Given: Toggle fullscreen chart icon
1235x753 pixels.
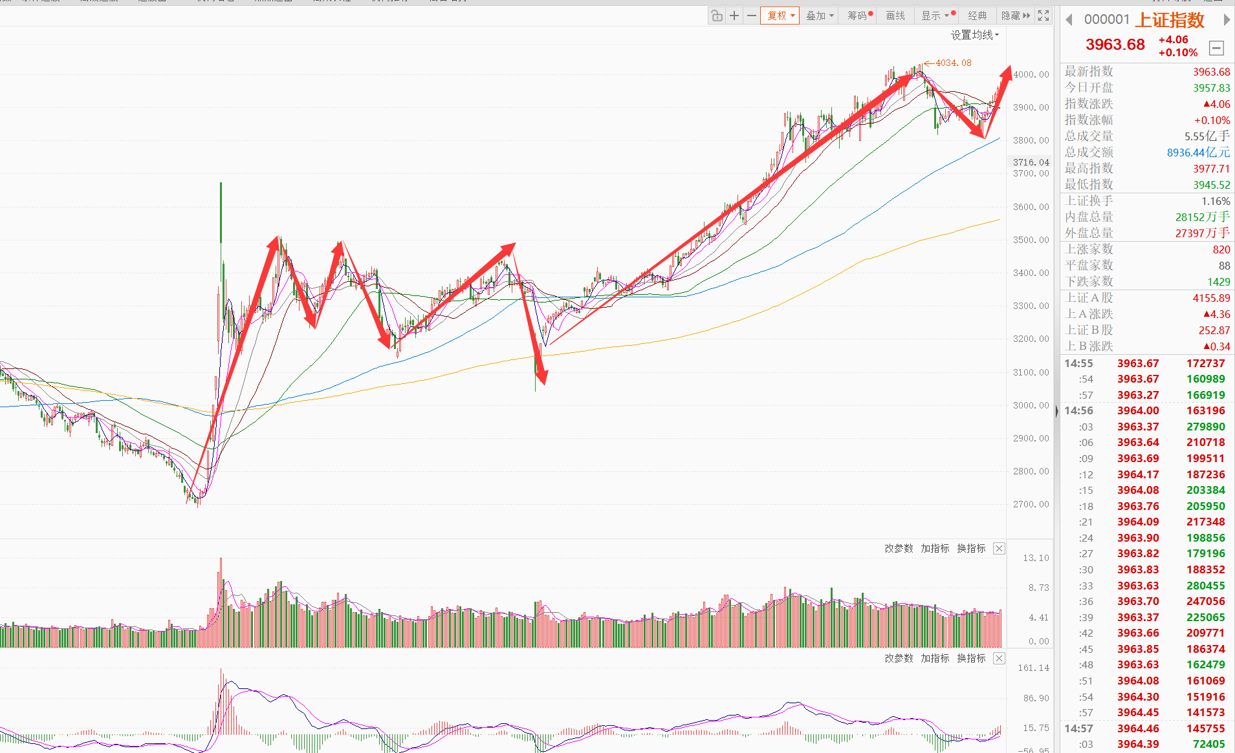Looking at the screenshot, I should pos(1044,16).
